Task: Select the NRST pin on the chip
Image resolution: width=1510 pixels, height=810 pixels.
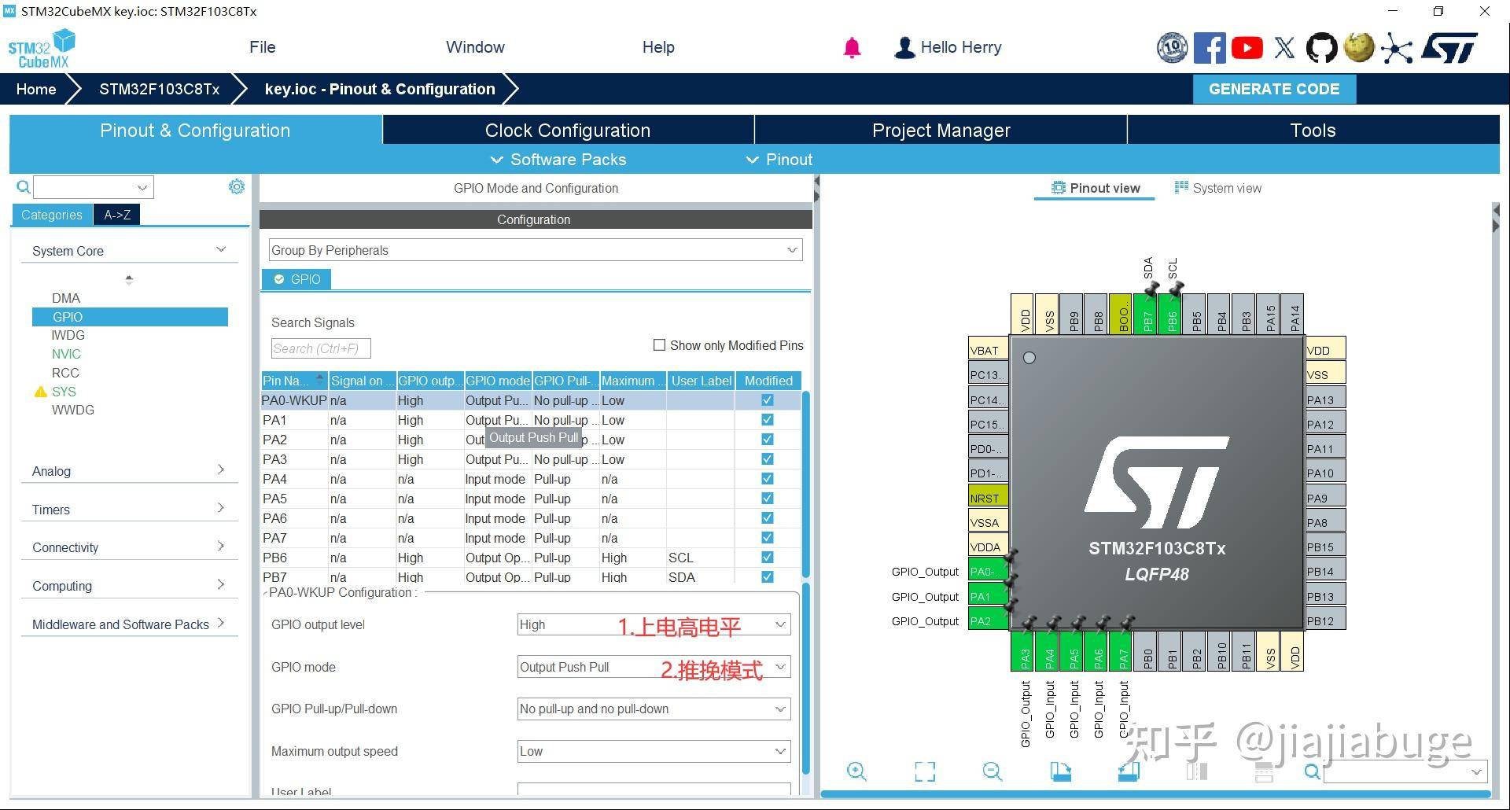Action: pyautogui.click(x=989, y=498)
